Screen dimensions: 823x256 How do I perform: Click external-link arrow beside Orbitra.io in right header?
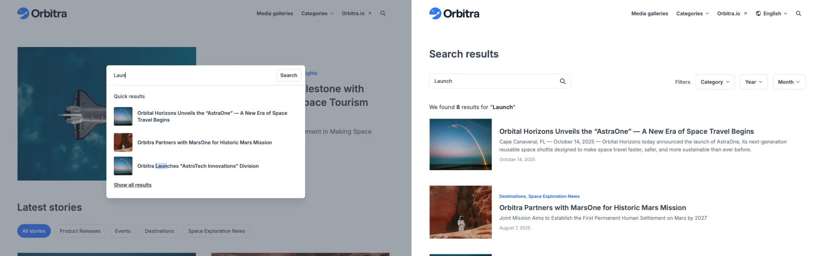click(x=745, y=13)
